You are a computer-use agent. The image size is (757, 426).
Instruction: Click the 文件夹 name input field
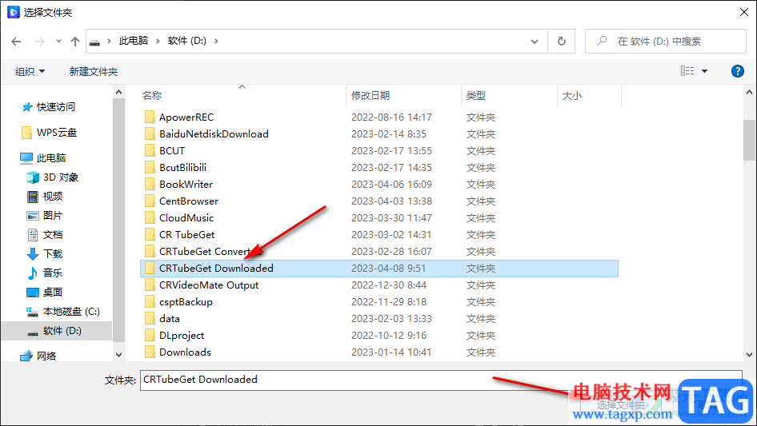click(x=441, y=380)
